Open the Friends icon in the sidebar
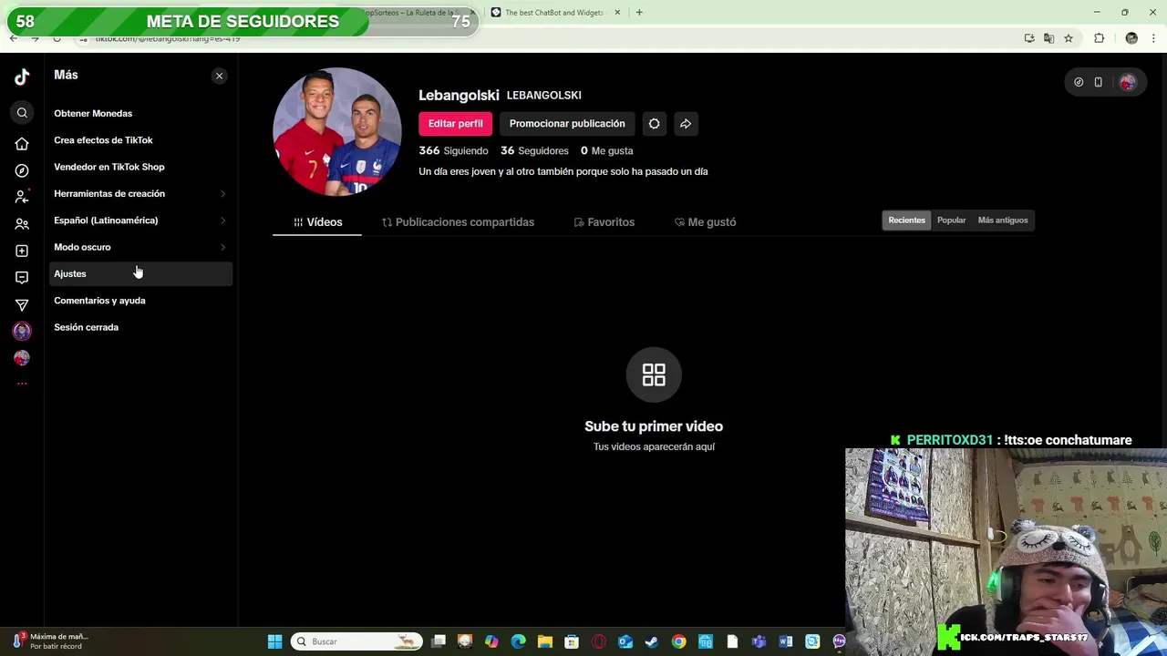This screenshot has width=1167, height=656. tap(22, 224)
